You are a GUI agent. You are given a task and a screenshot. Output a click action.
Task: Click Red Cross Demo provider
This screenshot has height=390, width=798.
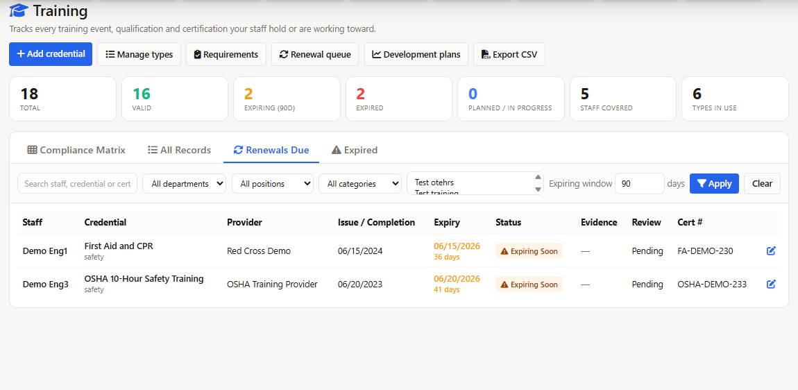[259, 251]
